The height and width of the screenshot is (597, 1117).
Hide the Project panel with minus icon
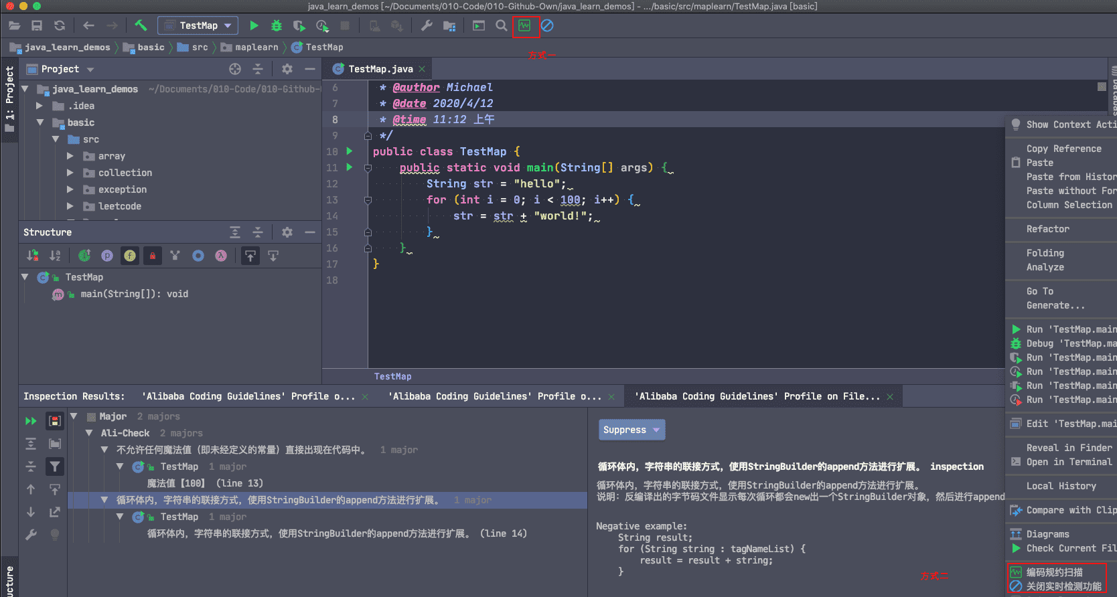tap(310, 69)
